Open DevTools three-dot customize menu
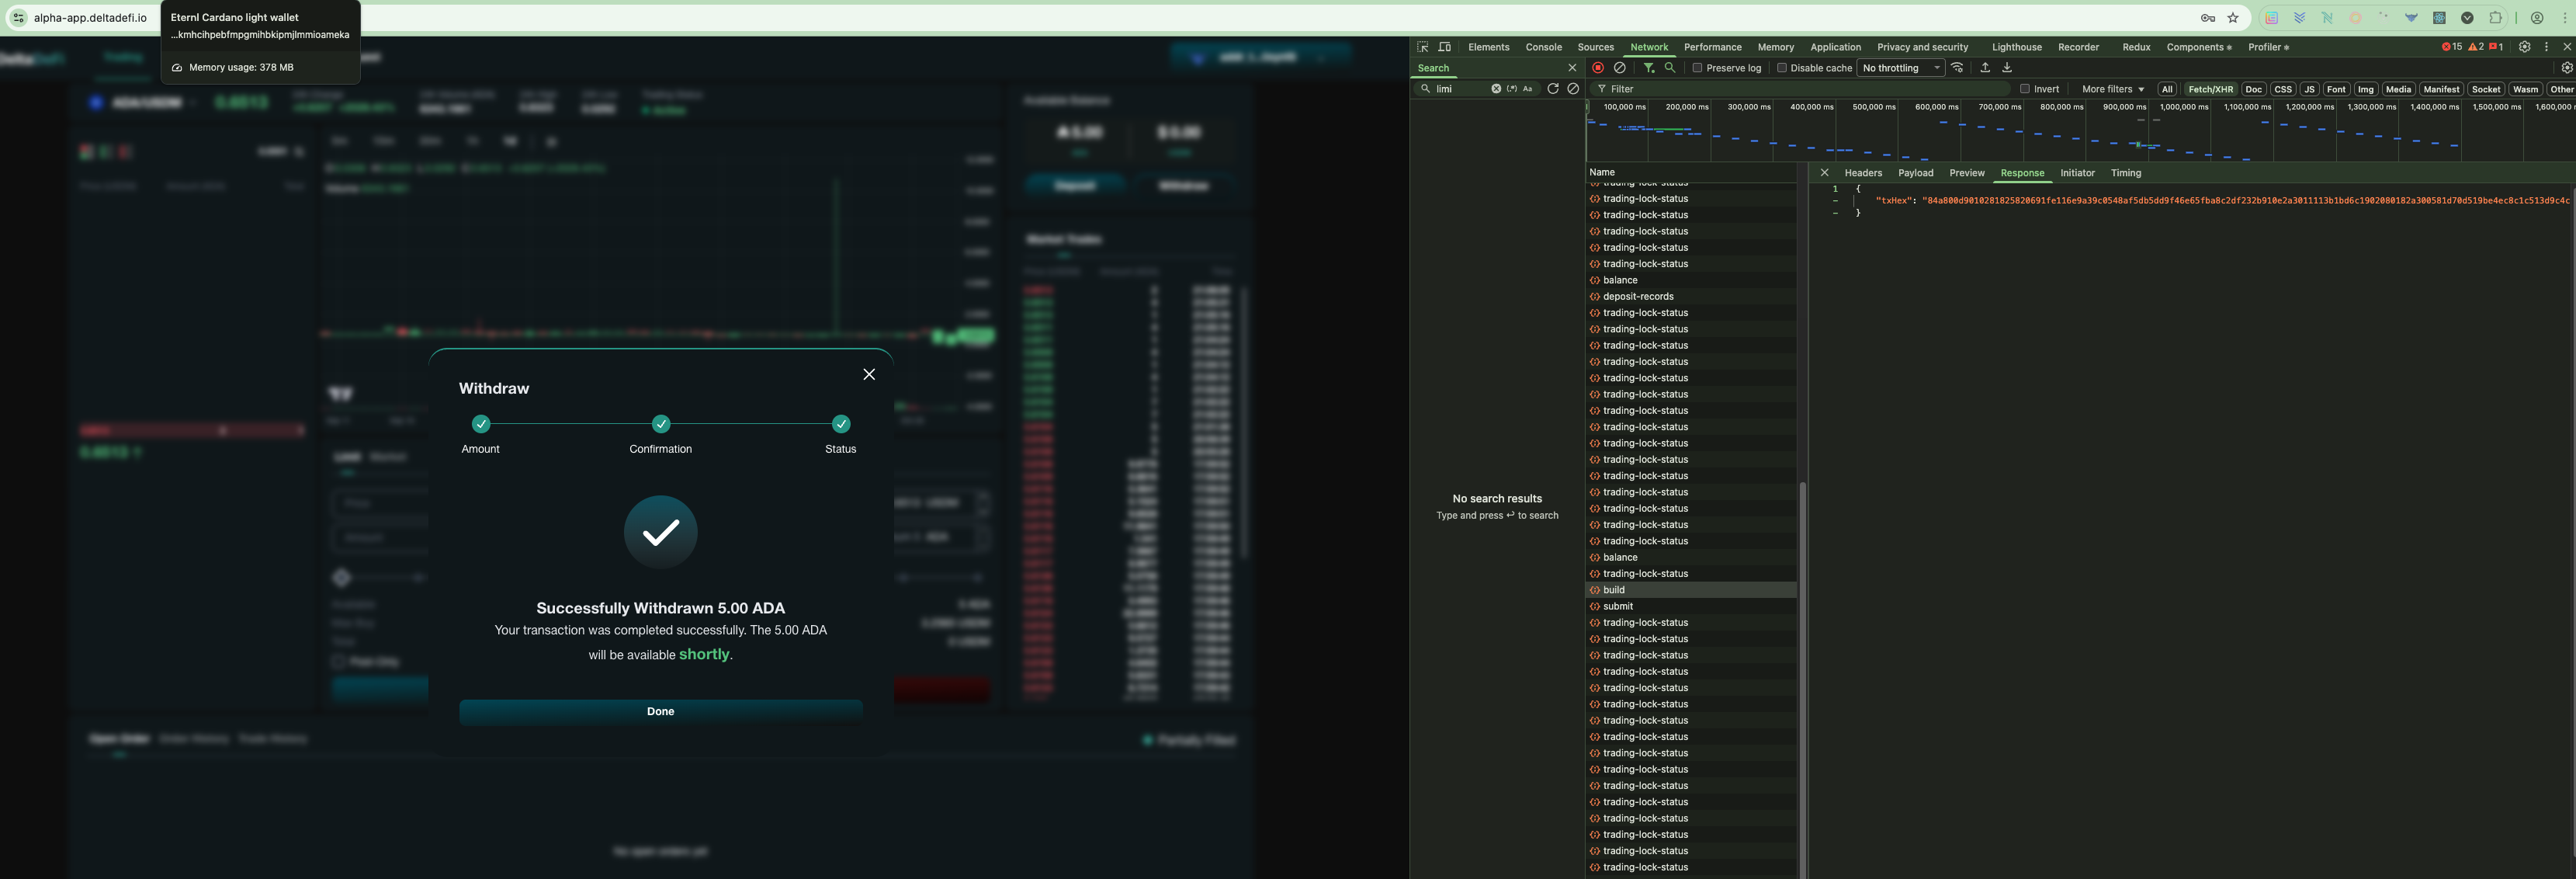 click(x=2546, y=47)
